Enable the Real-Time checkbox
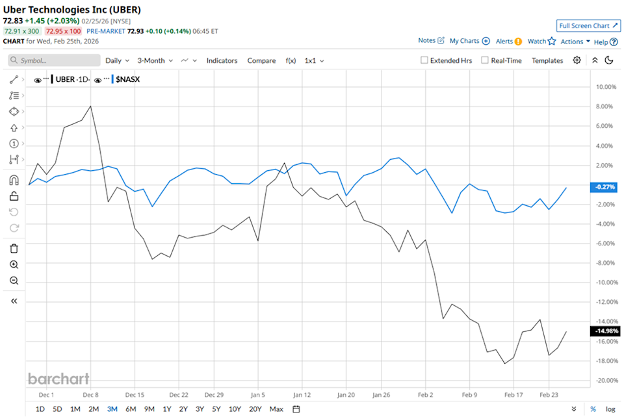This screenshot has height=417, width=624. click(484, 60)
